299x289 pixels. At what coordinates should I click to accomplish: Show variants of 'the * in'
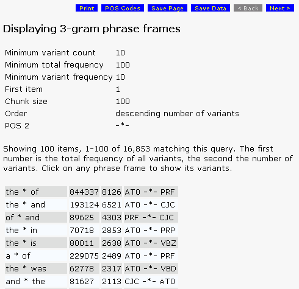pyautogui.click(x=21, y=230)
